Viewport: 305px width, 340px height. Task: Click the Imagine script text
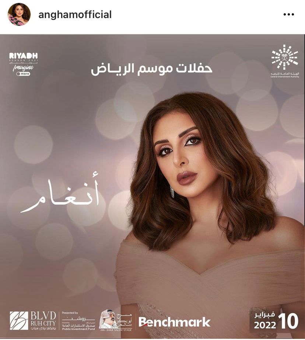pos(24,67)
